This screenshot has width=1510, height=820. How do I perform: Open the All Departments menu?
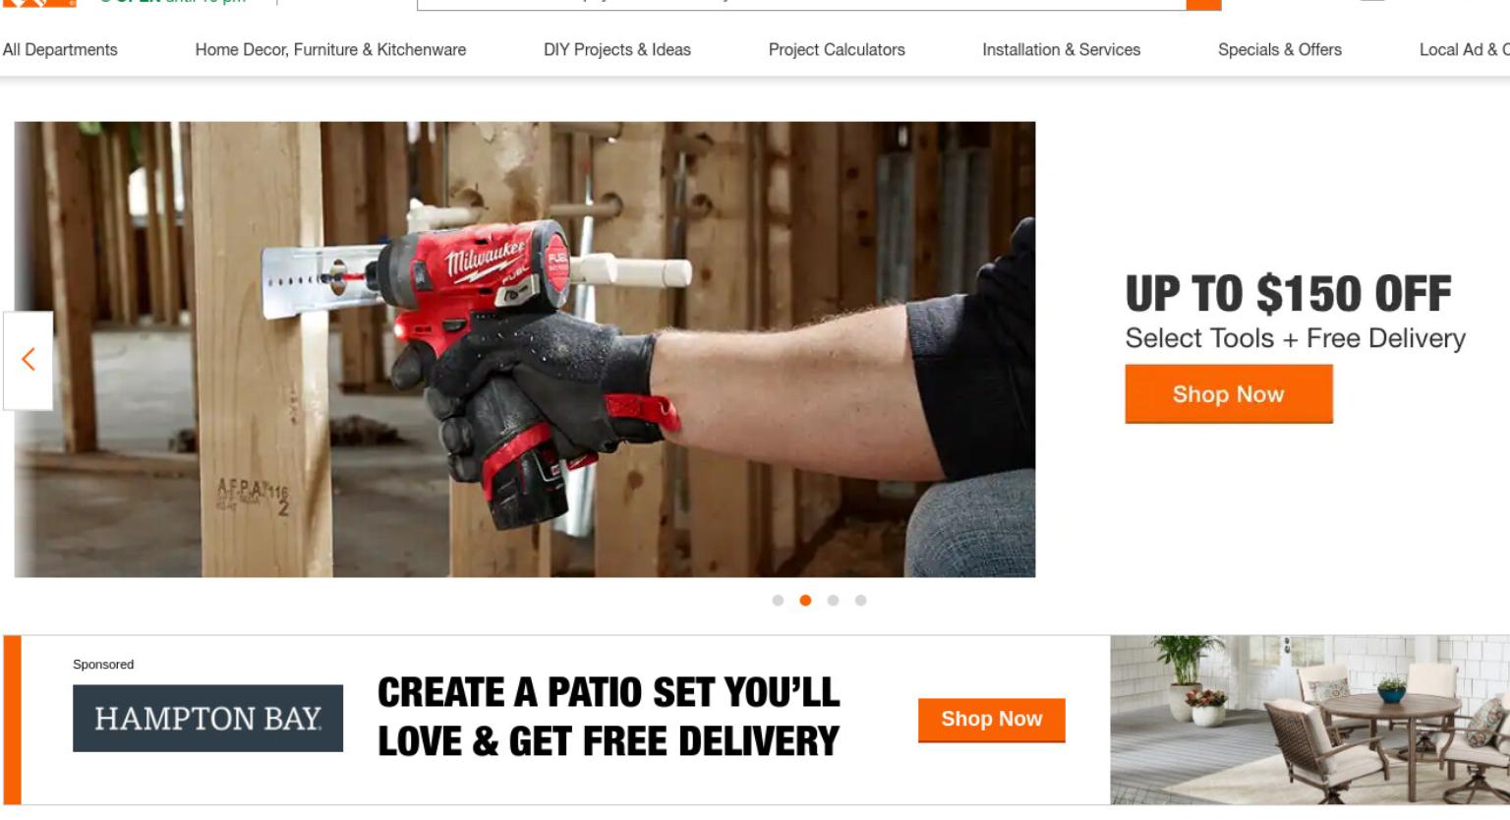click(60, 49)
